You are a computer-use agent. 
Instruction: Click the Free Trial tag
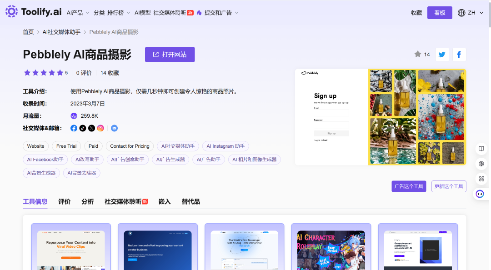point(66,146)
